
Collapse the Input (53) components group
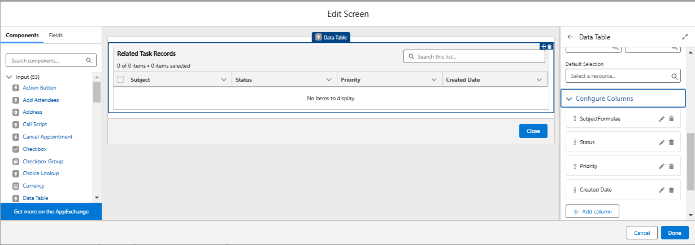click(9, 77)
